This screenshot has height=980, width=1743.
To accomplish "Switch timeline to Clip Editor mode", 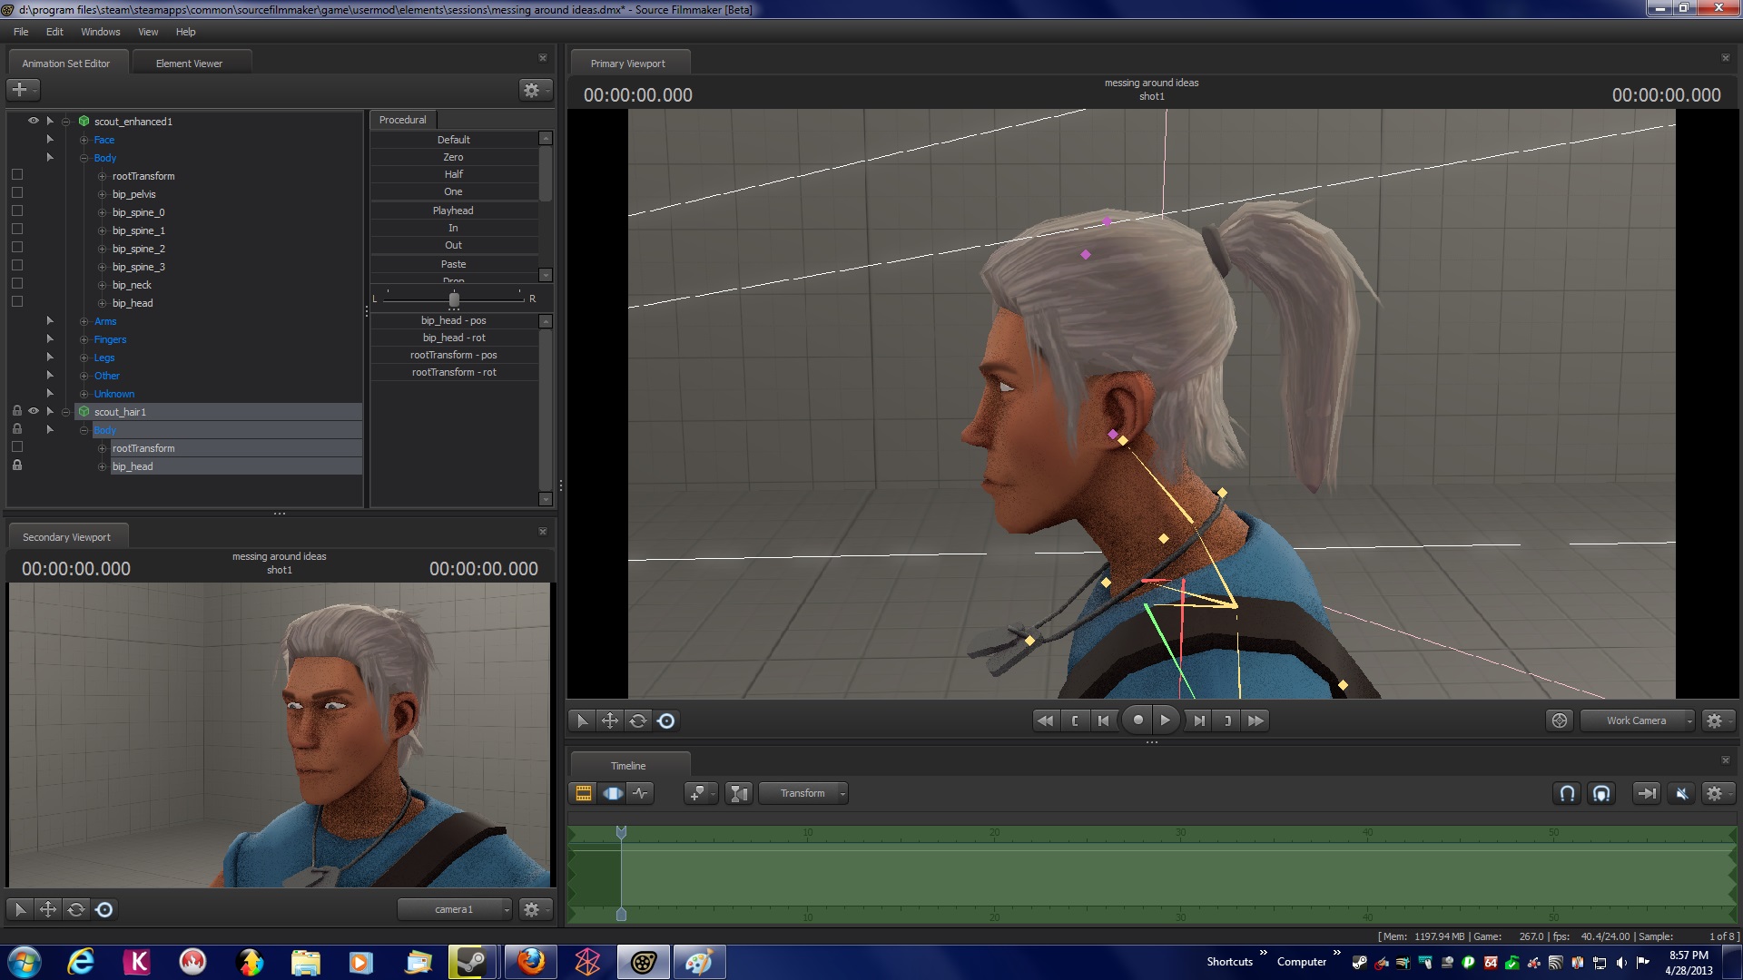I will point(584,793).
